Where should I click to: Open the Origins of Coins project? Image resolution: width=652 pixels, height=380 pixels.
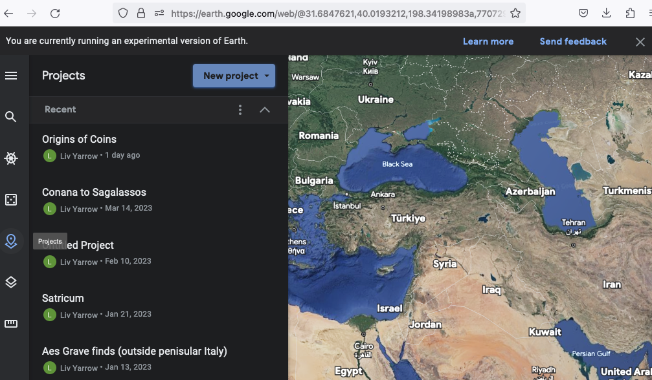click(79, 140)
